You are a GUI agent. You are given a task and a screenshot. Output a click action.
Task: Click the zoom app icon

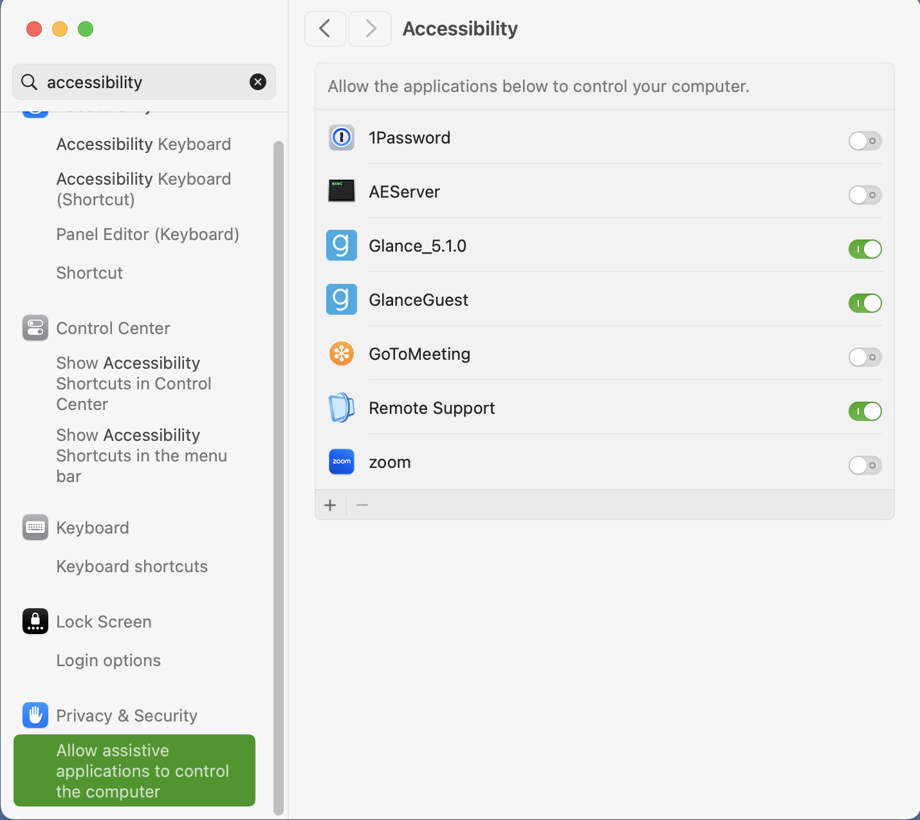[342, 462]
